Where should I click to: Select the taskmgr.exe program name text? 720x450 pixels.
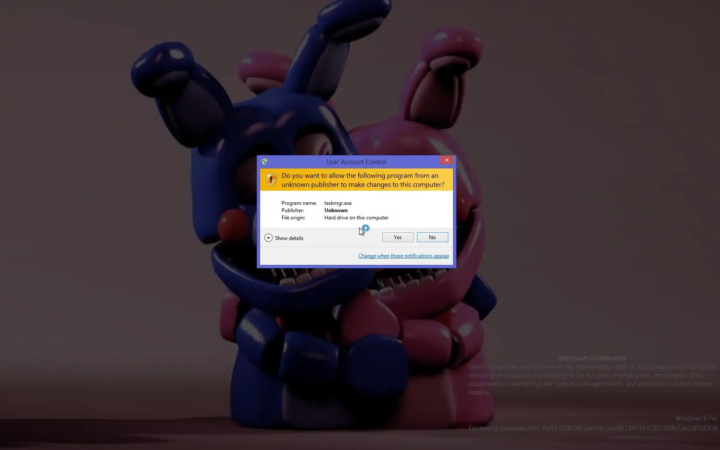338,203
